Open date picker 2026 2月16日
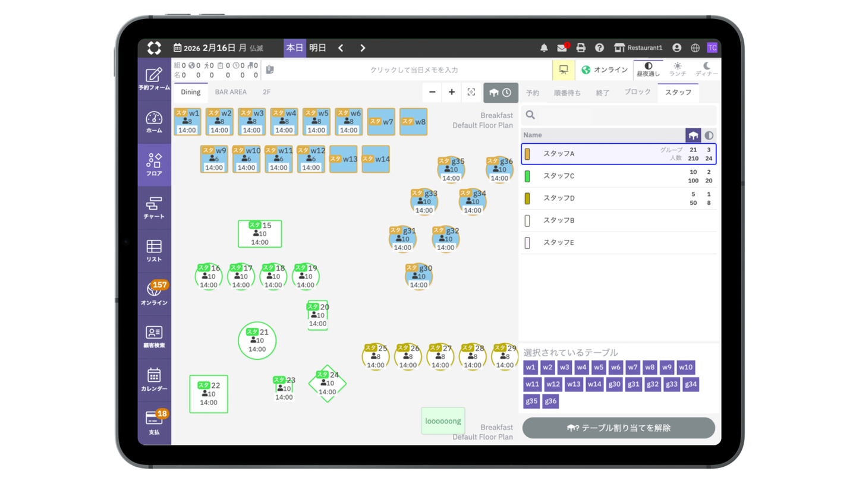 (218, 48)
